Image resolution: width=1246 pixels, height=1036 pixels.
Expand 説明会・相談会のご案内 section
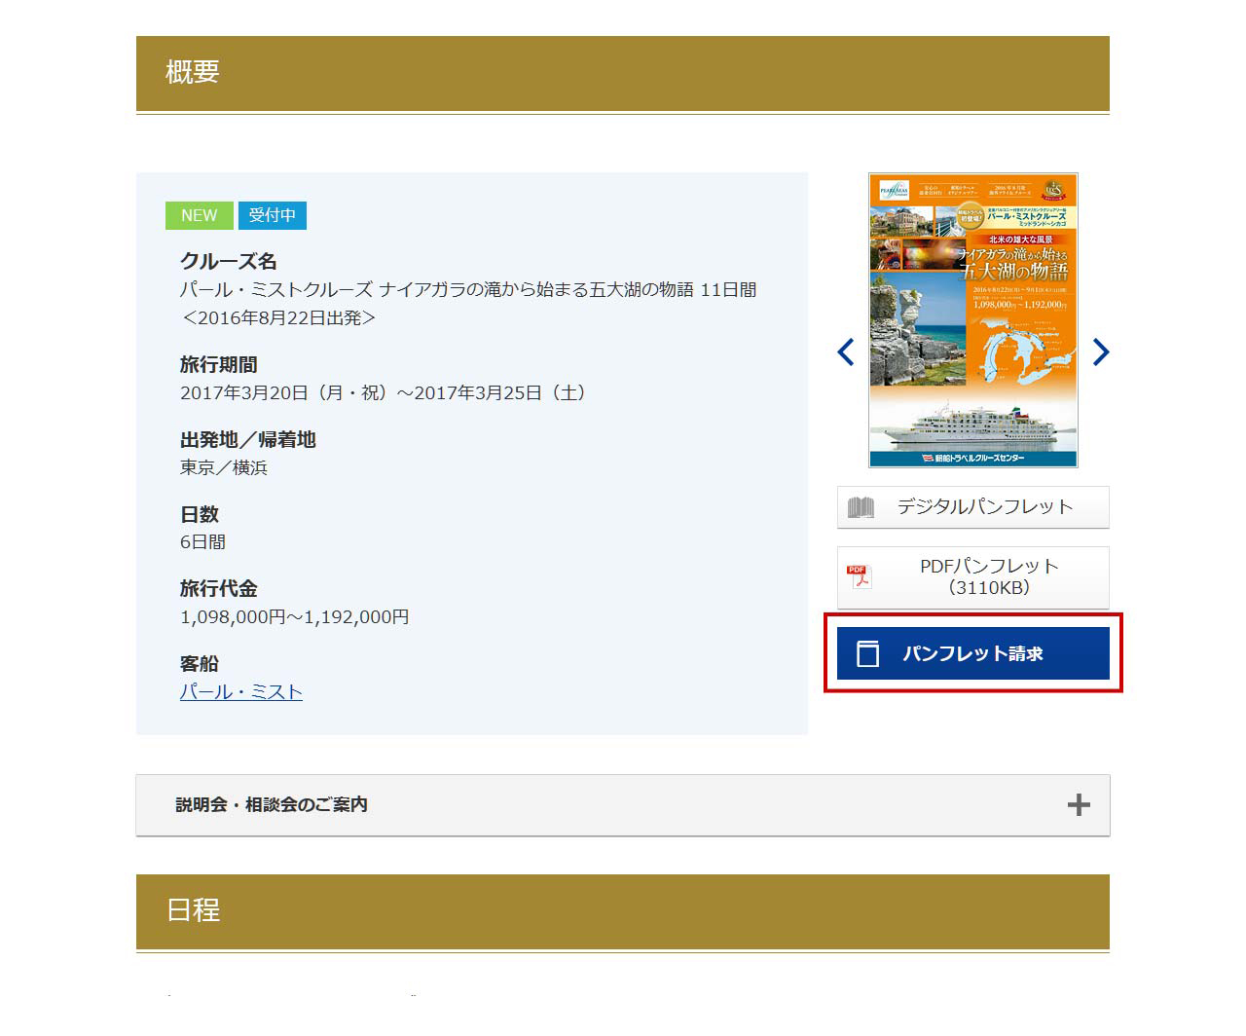(623, 805)
